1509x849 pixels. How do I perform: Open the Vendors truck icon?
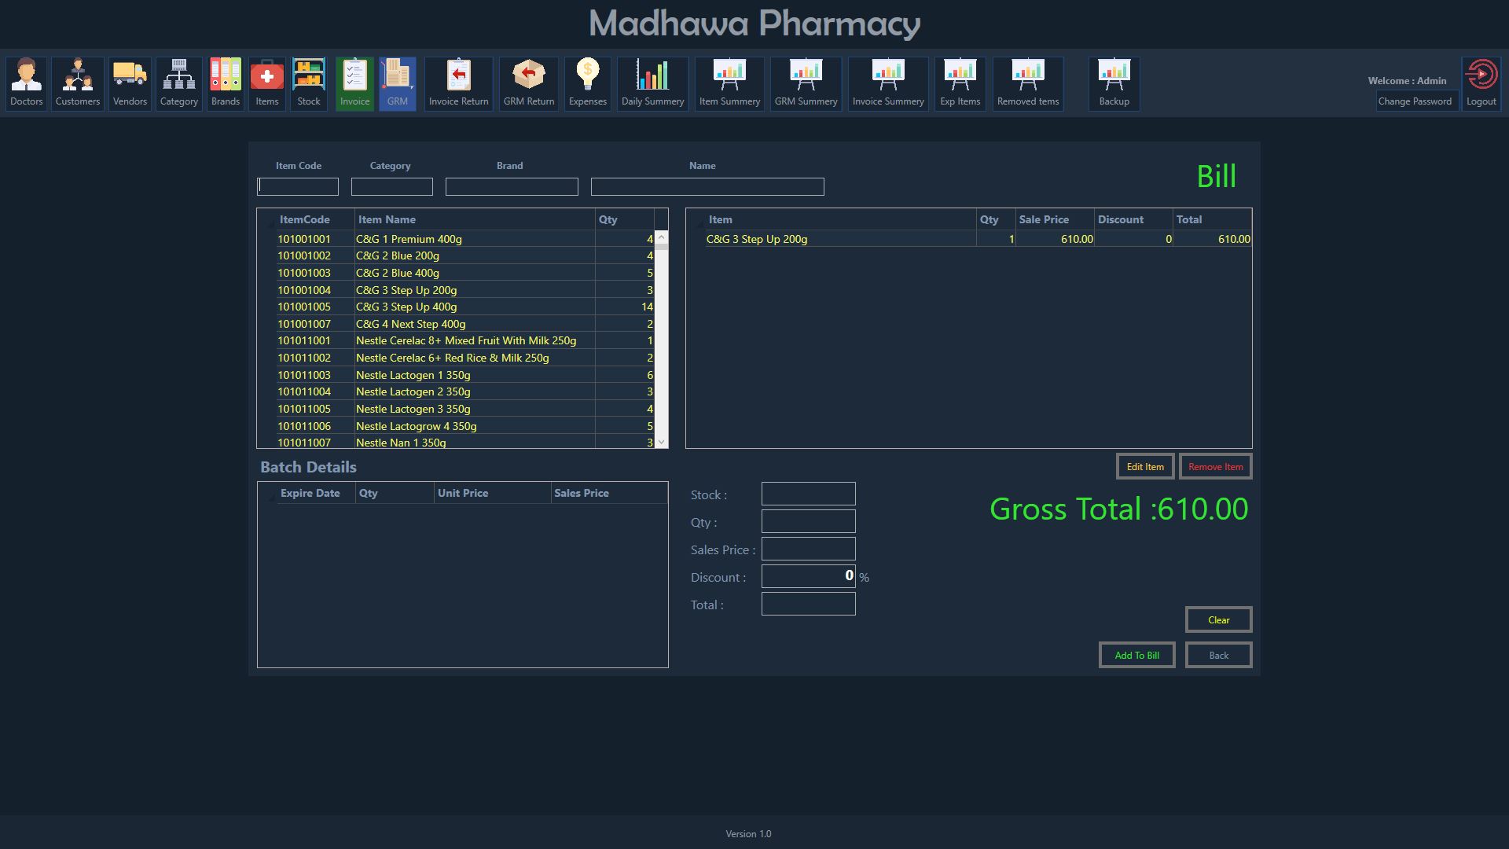point(130,83)
